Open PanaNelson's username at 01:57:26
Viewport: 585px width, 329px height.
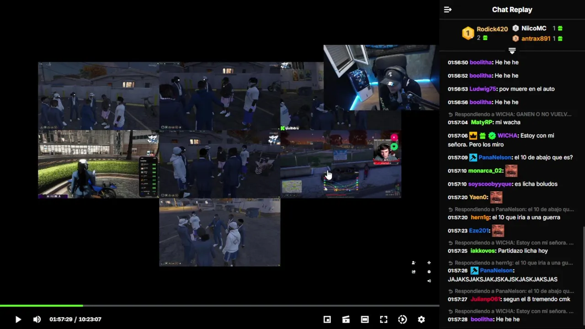tap(496, 271)
